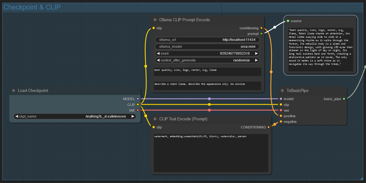Select next control_after_generate option
The image size is (366, 183).
point(256,60)
